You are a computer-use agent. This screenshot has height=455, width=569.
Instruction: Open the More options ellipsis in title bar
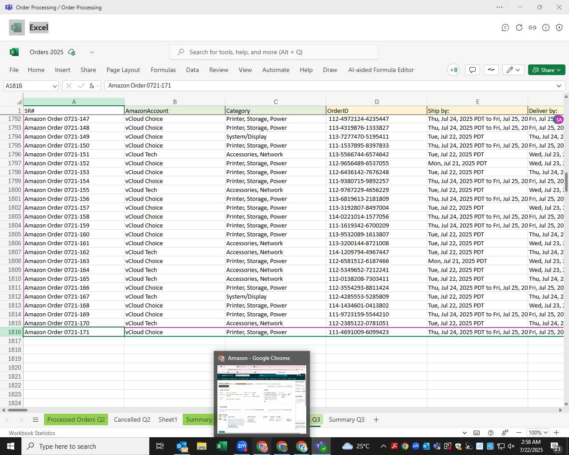[500, 7]
